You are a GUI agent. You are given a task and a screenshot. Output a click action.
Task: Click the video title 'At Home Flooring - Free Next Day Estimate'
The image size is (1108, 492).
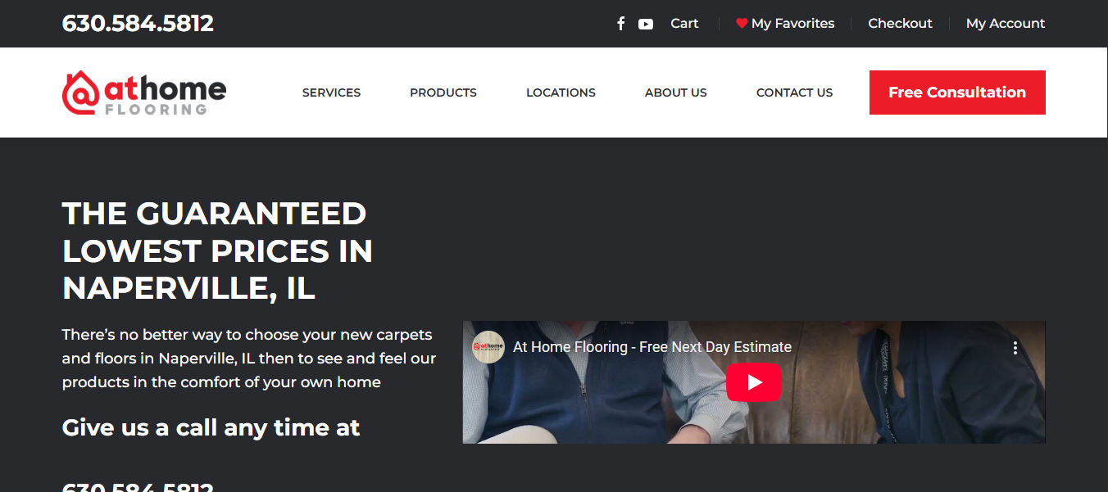pos(652,347)
